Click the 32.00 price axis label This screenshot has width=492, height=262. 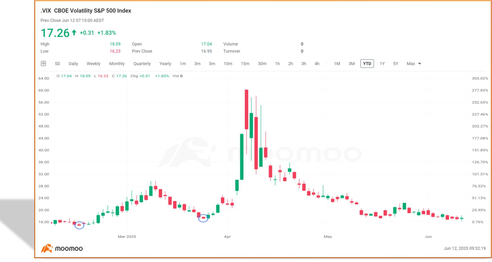pos(43,174)
